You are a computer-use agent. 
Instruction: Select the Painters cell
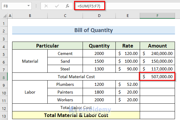(x=65, y=92)
